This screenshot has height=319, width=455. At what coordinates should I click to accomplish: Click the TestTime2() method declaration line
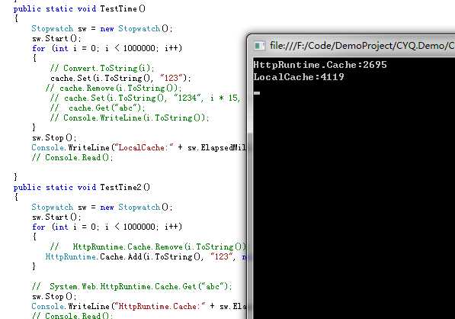point(82,188)
